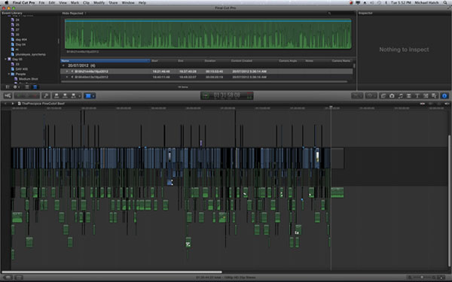Open the retime speedometer pop-up

point(371,96)
